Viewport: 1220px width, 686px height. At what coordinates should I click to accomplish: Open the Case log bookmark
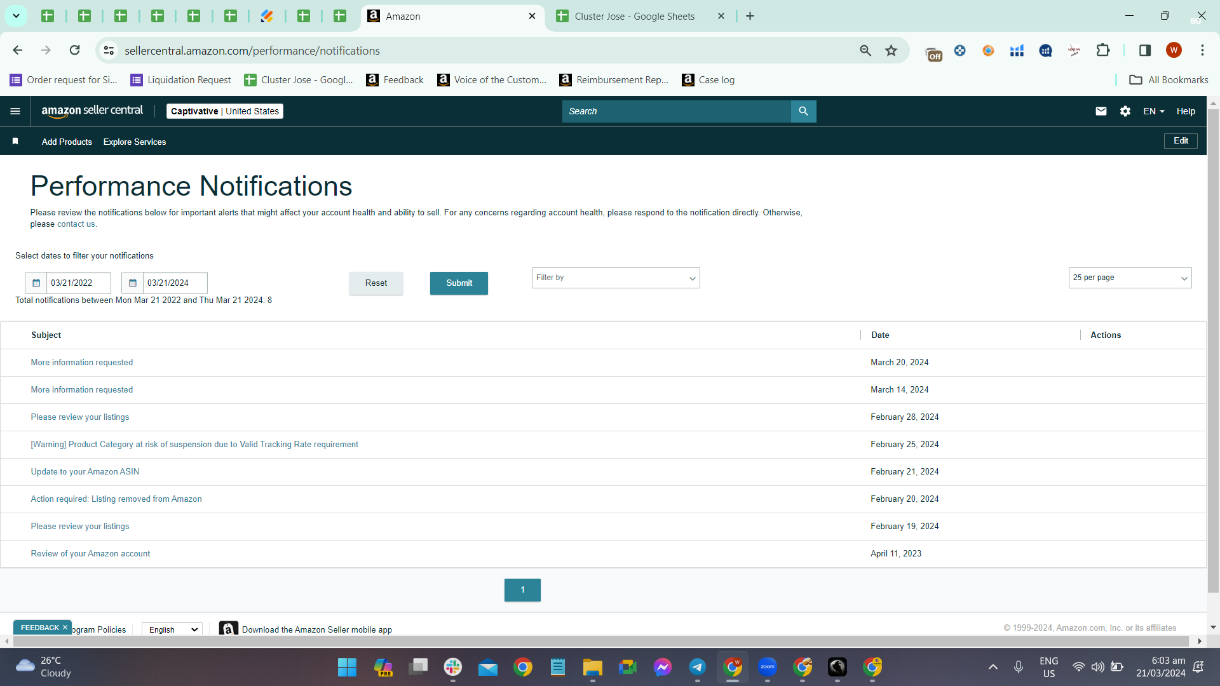point(708,80)
